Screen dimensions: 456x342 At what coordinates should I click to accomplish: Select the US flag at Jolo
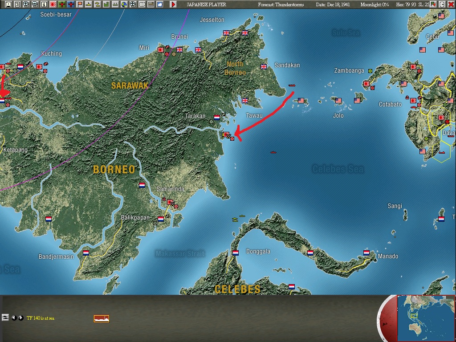[x=338, y=101]
